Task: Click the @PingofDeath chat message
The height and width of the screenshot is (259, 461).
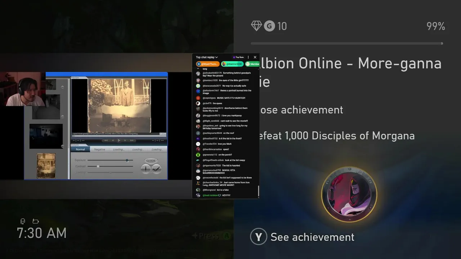Action: point(224,160)
